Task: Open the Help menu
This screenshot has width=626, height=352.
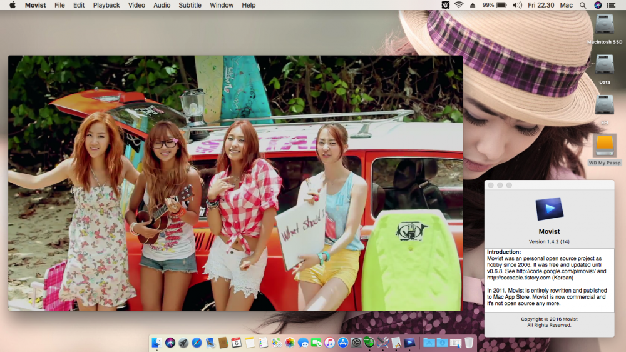Action: tap(249, 5)
